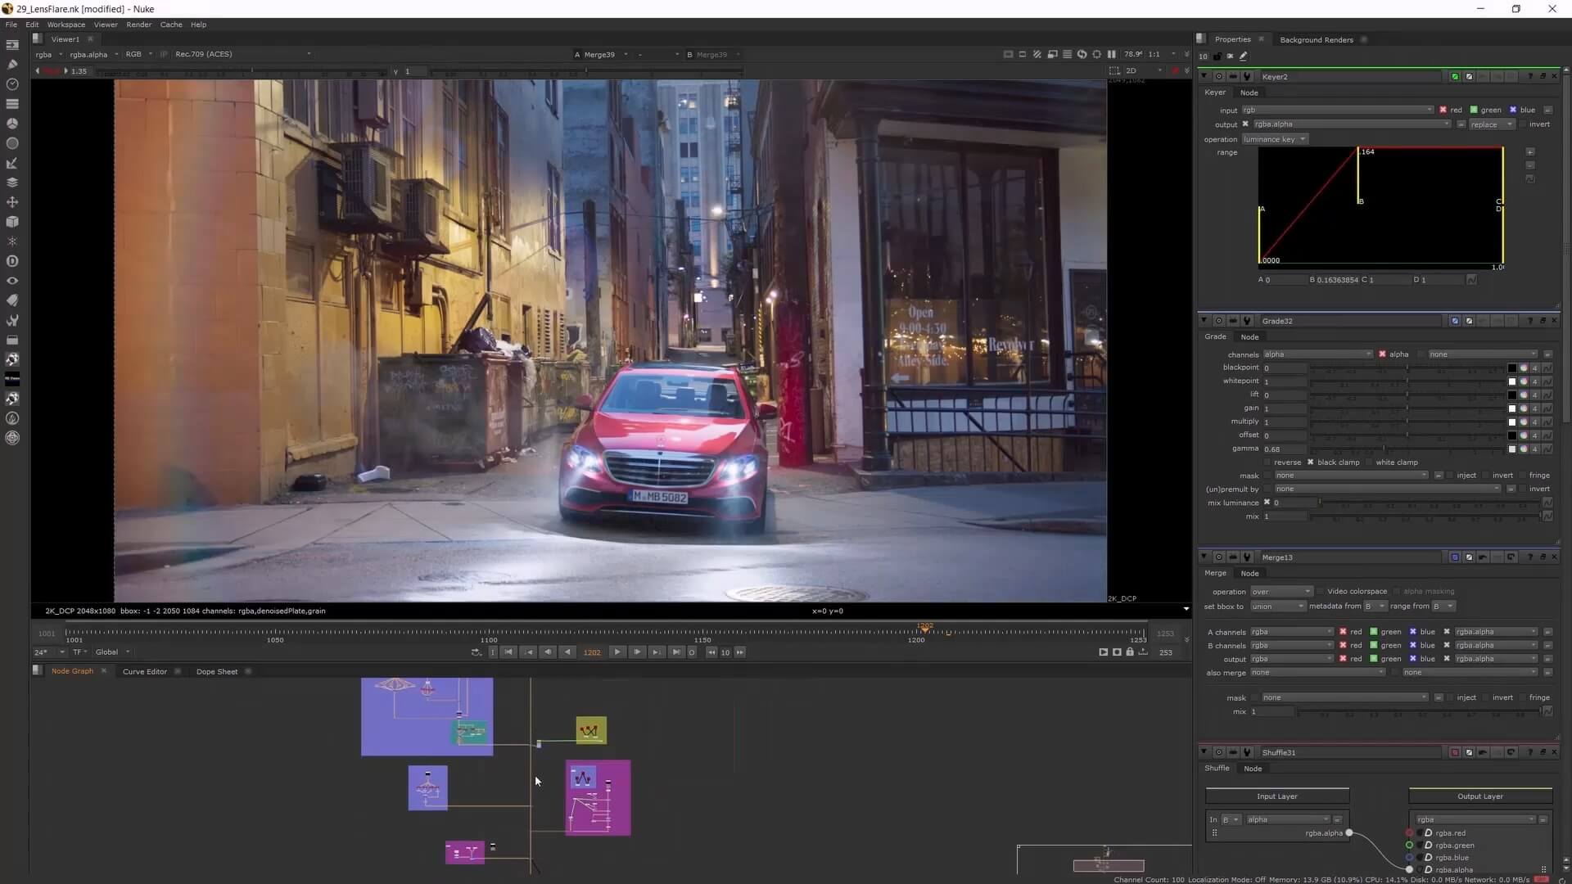
Task: Switch to the Curve Editor tab
Action: tap(145, 672)
